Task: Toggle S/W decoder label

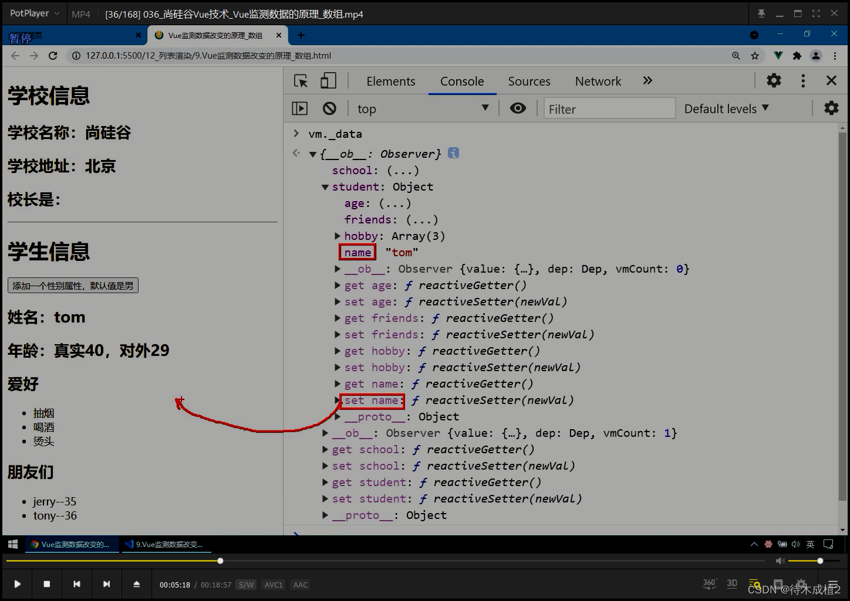Action: click(246, 585)
